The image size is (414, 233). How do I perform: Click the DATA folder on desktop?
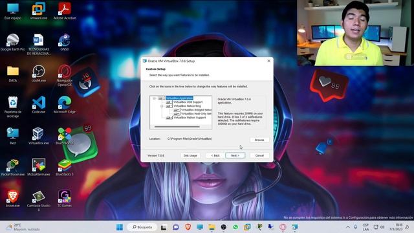(x=13, y=74)
